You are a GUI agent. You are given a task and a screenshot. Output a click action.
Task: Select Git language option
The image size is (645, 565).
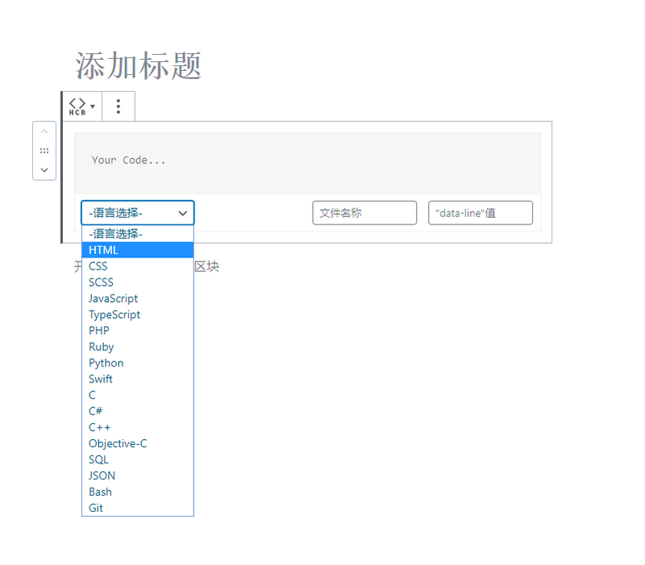[x=138, y=508]
